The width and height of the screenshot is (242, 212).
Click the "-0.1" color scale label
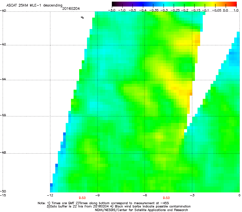[x=205, y=10]
